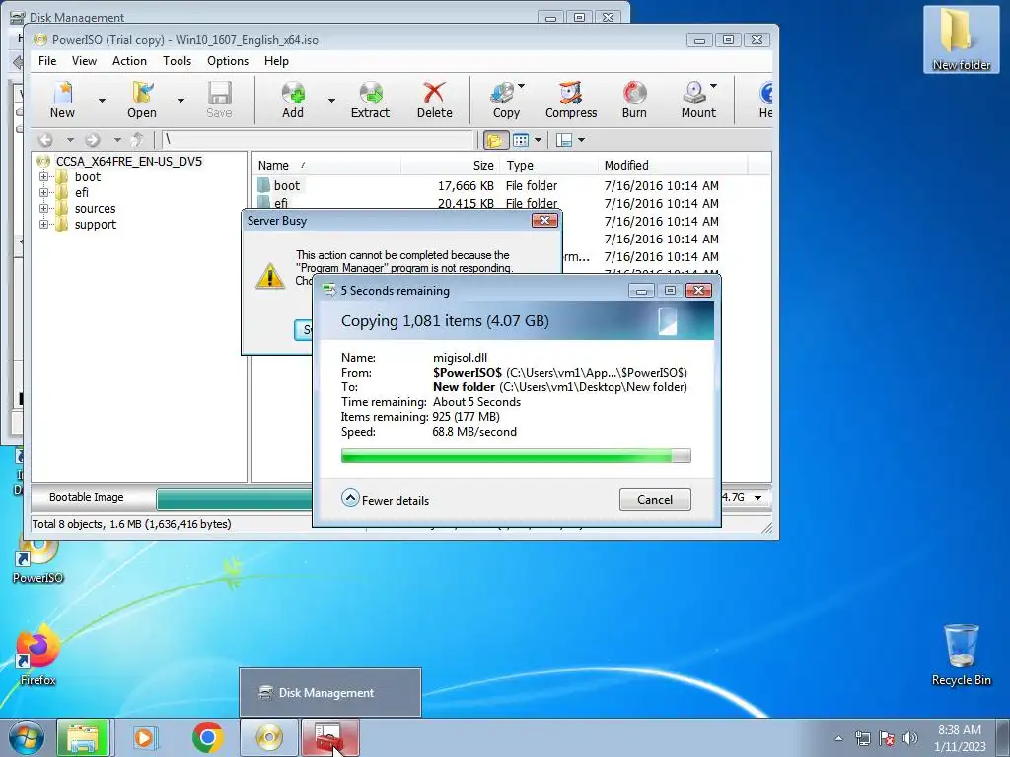Sort by the Type column header
1010x757 pixels.
[549, 166]
